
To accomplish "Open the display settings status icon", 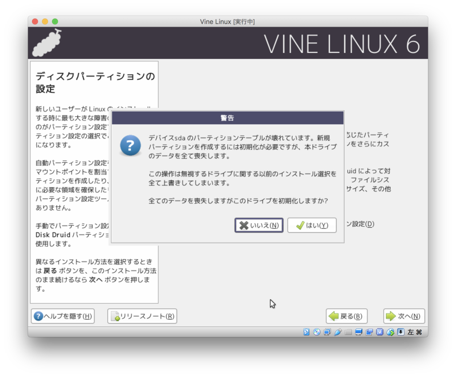I will click(358, 332).
